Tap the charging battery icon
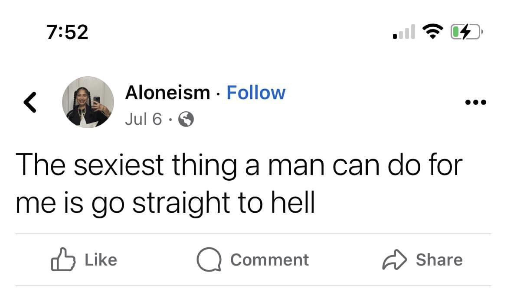This screenshot has width=507, height=292. (467, 32)
